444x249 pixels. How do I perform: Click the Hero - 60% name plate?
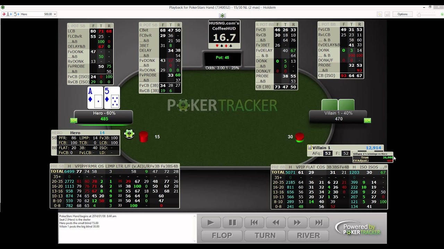pos(104,117)
